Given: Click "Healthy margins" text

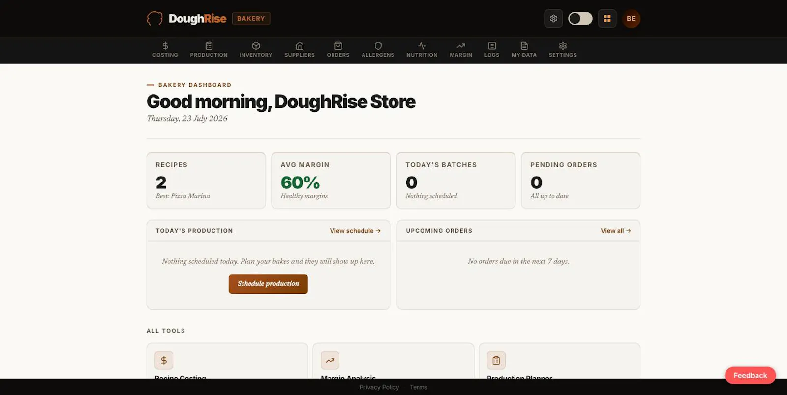Looking at the screenshot, I should point(304,196).
